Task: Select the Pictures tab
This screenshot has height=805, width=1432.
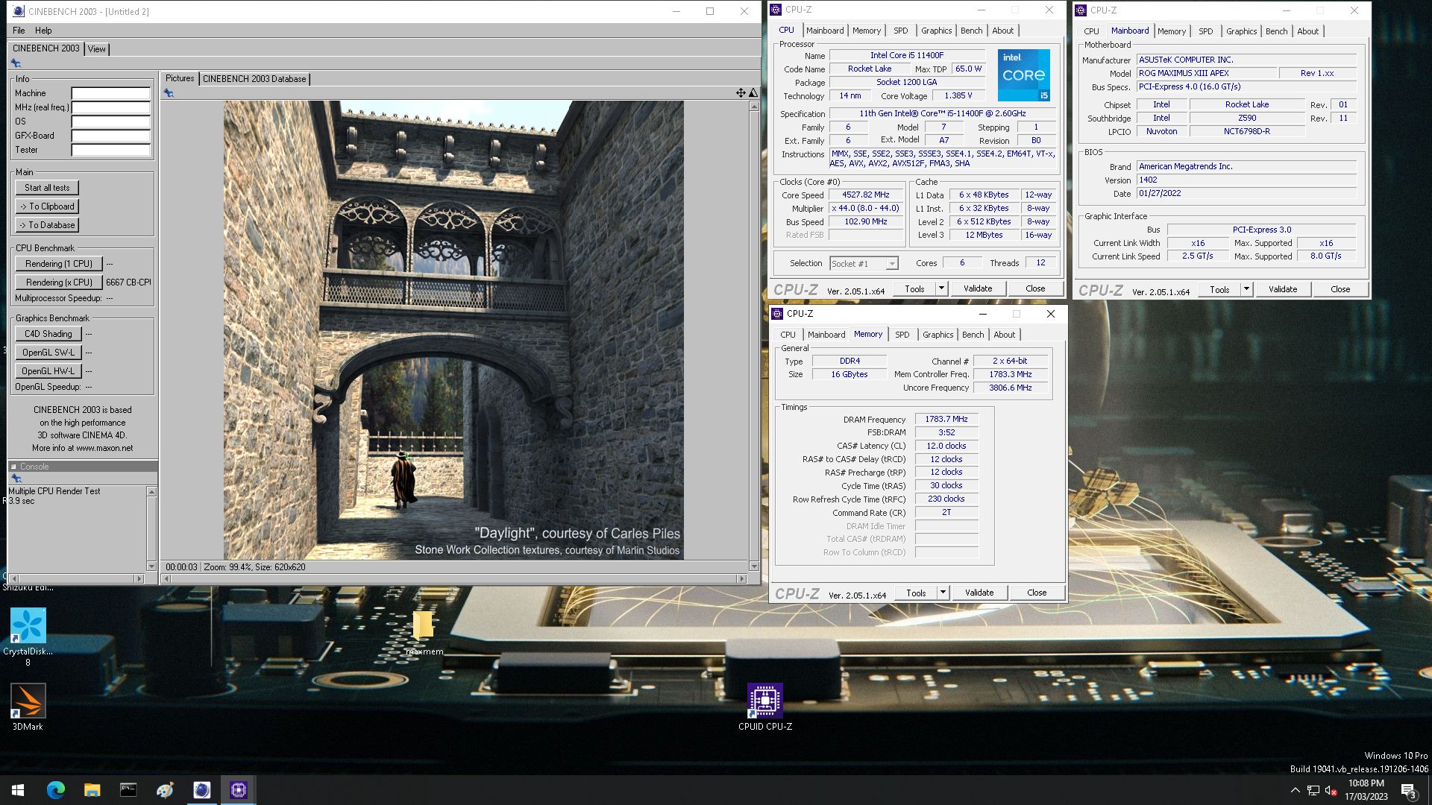Action: [x=180, y=78]
